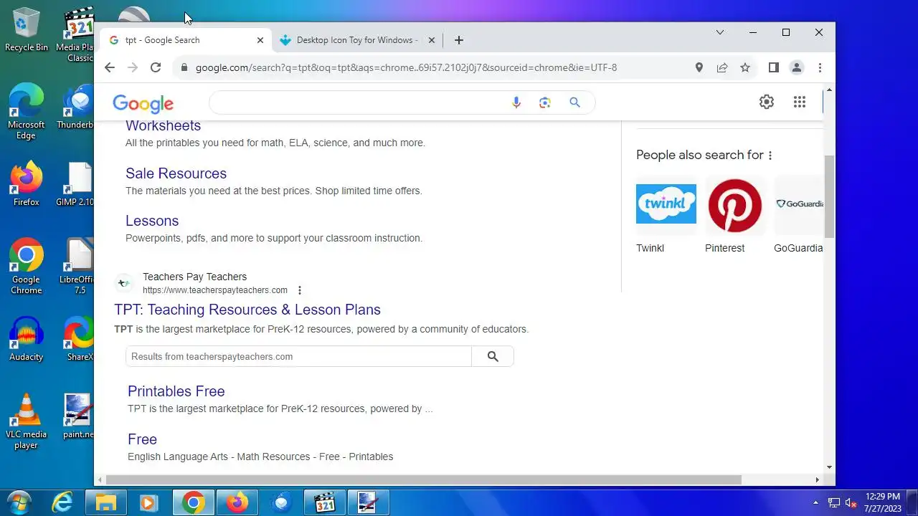Screen dimensions: 918x516
Task: Select the Audacity desktop icon
Action: coord(27,339)
